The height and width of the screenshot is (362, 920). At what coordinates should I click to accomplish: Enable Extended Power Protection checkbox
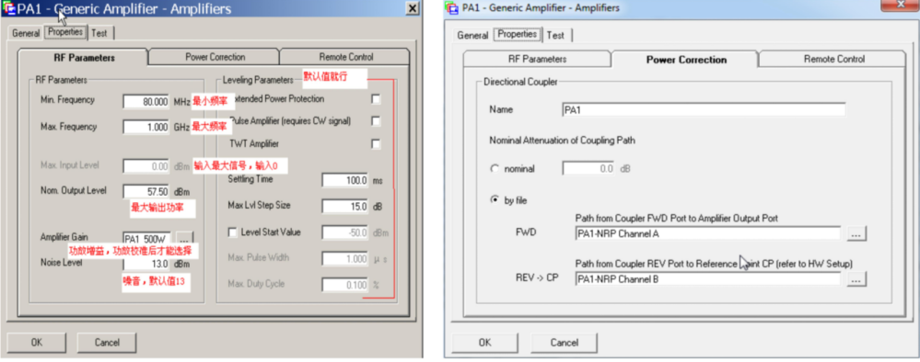(376, 99)
